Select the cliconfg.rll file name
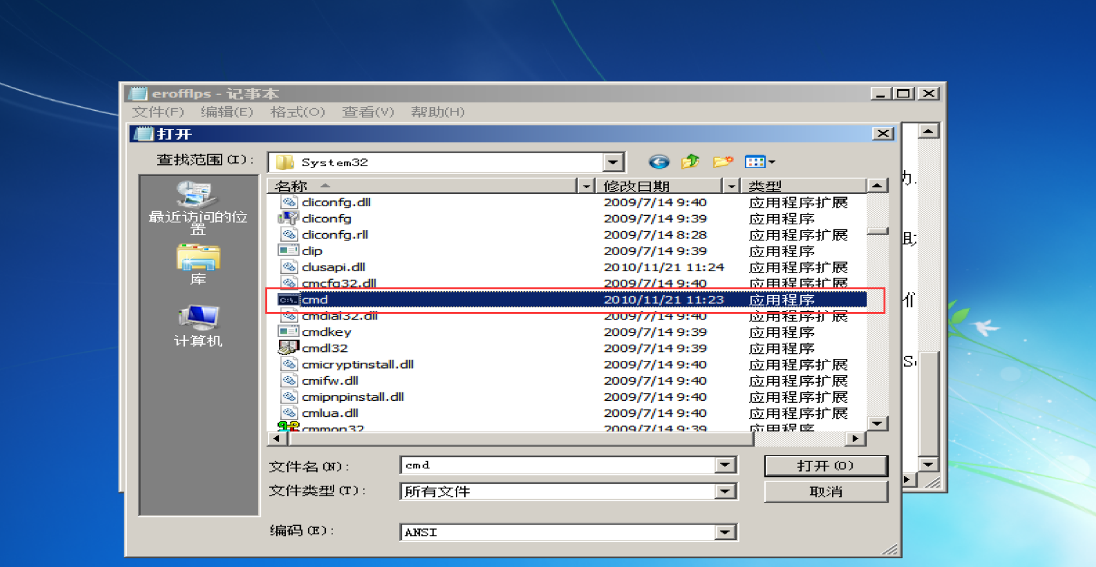The width and height of the screenshot is (1096, 567). (x=335, y=235)
